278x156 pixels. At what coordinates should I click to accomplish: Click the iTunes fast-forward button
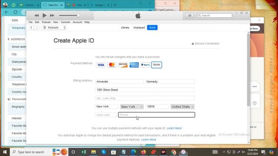pos(52,16)
